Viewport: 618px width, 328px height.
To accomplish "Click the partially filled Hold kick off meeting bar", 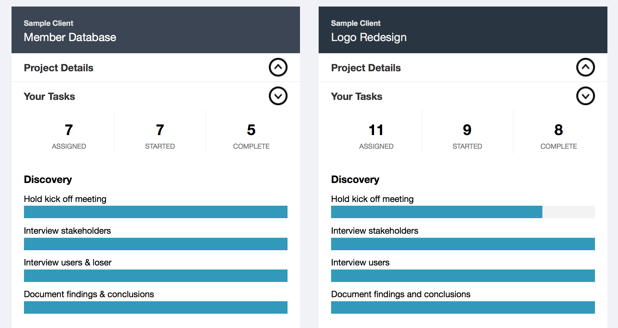I will (x=463, y=212).
